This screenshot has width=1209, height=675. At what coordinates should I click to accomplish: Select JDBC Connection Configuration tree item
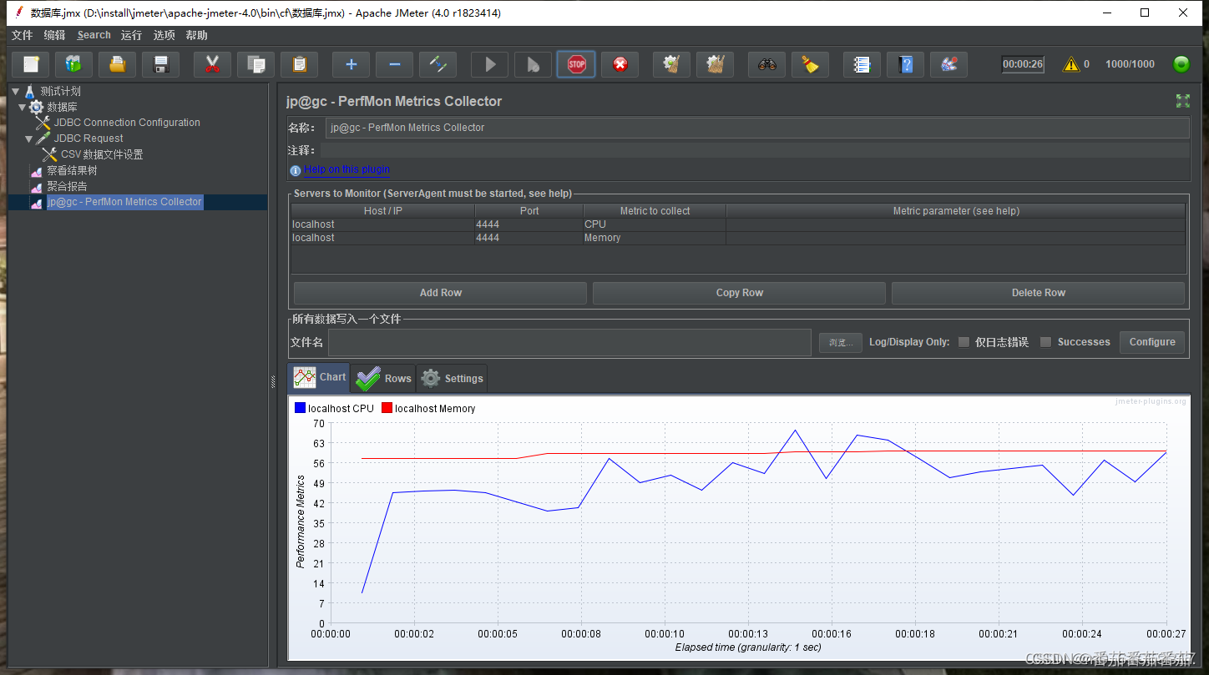[127, 123]
